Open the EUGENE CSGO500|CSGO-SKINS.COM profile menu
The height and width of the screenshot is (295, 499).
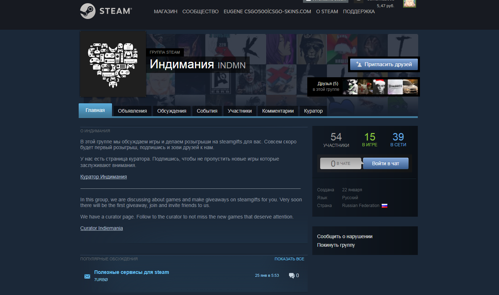(267, 11)
